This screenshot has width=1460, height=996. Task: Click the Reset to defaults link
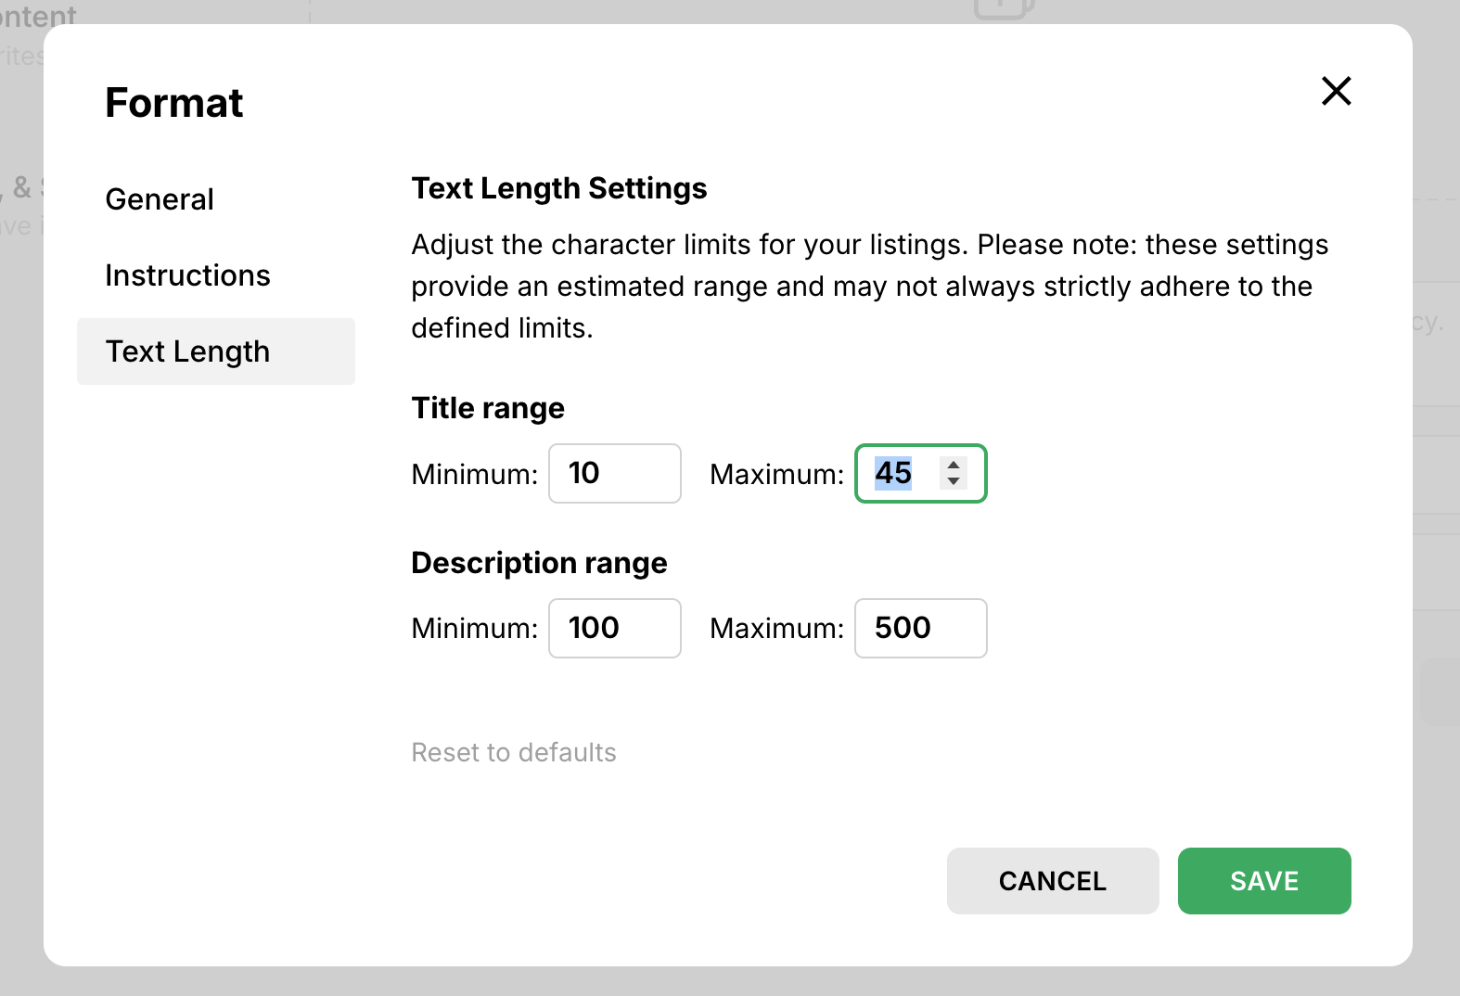514,752
